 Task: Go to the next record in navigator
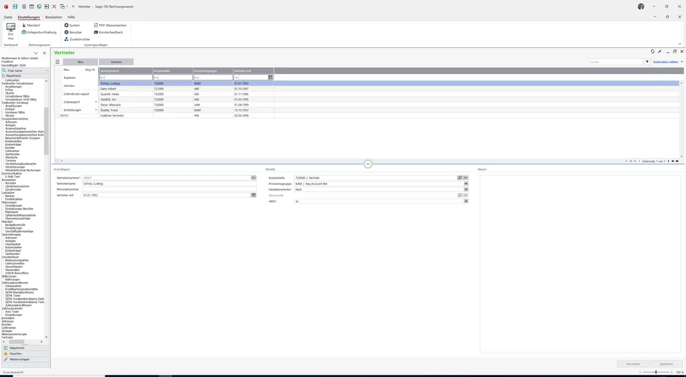point(668,161)
